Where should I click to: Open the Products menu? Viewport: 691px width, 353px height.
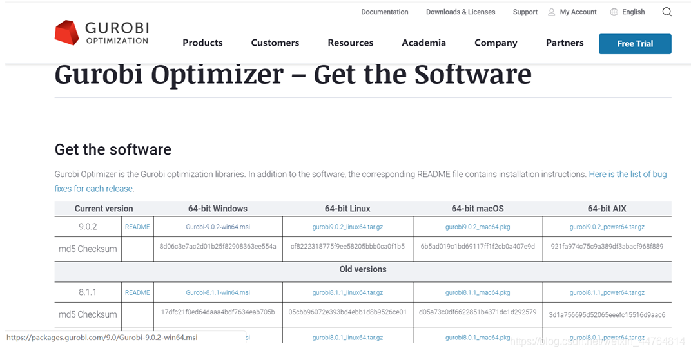(202, 43)
